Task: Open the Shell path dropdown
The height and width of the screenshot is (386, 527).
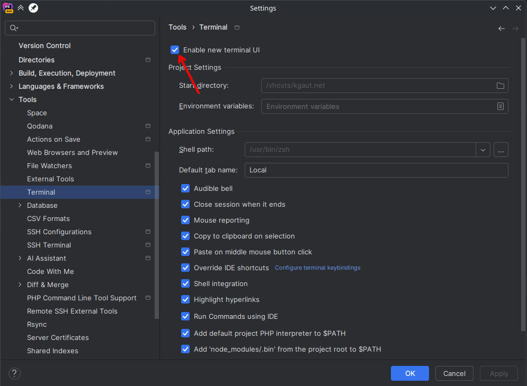Action: 483,150
